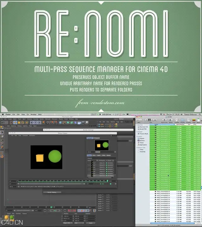Image resolution: width=202 pixels, height=227 pixels.
Task: Toggle the X axis lock icon
Action: tap(32, 122)
